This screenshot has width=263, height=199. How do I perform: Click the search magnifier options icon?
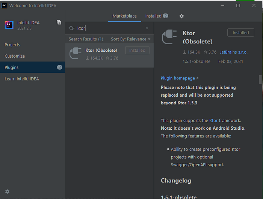72,28
